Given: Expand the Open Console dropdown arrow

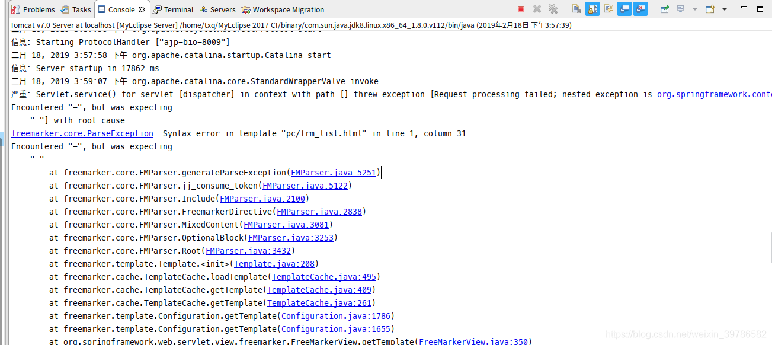Looking at the screenshot, I should [x=725, y=9].
